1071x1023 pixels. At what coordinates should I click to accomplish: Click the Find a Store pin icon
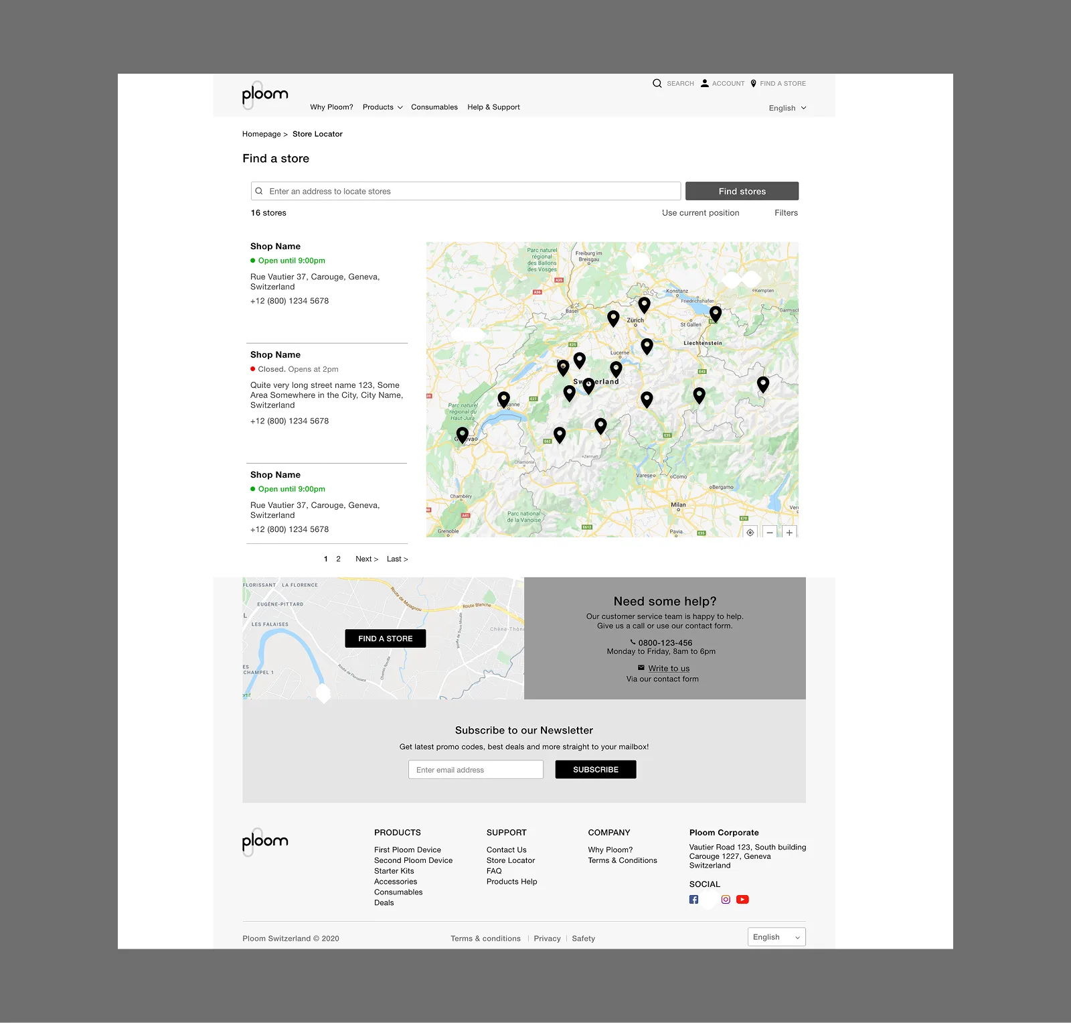click(753, 83)
